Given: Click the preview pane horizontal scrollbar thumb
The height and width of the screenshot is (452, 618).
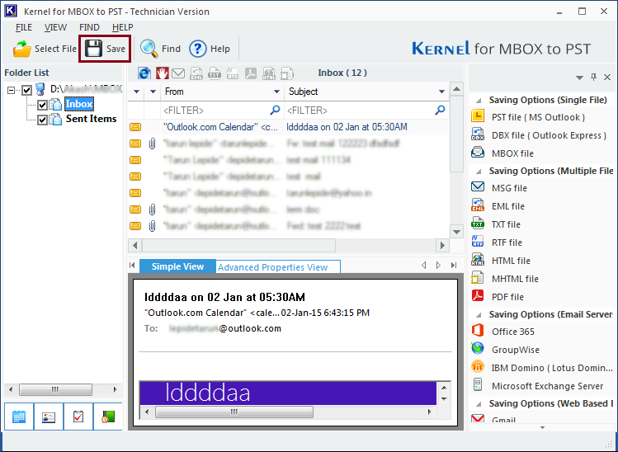Looking at the screenshot, I should pos(234,412).
